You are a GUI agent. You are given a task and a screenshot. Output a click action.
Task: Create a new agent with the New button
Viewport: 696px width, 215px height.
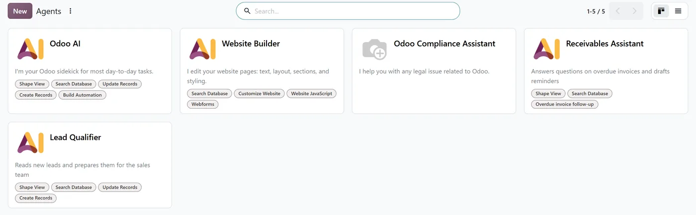(20, 11)
